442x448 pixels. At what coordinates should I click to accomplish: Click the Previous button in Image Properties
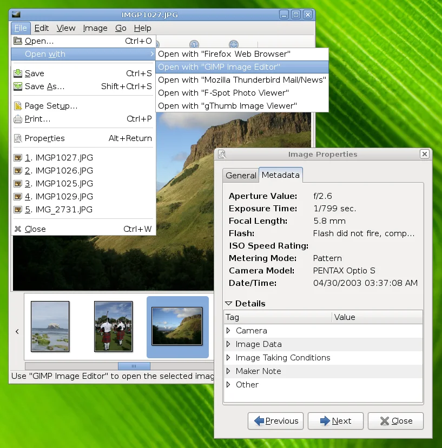click(x=275, y=420)
